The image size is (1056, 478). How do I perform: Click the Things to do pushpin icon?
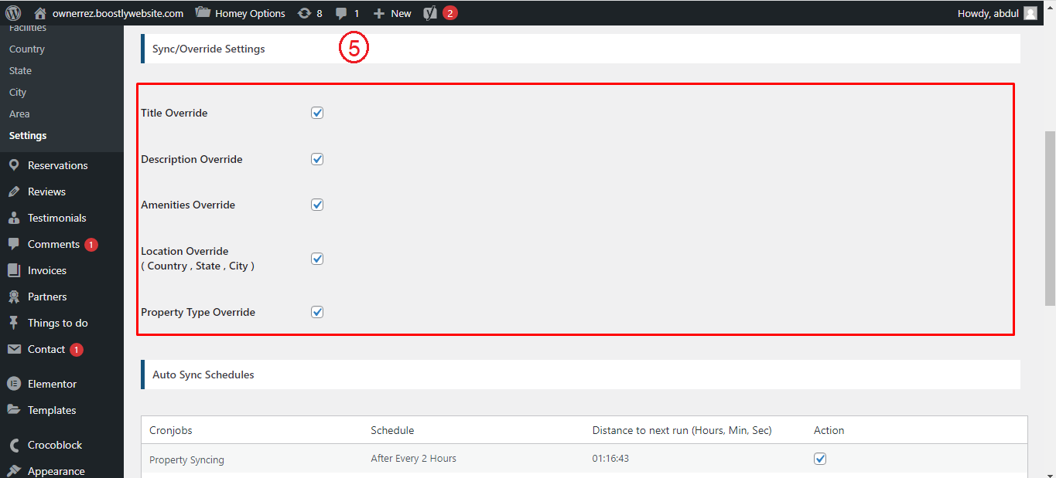click(x=14, y=323)
